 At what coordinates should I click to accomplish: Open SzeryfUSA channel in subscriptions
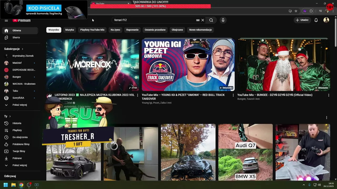click(x=20, y=98)
